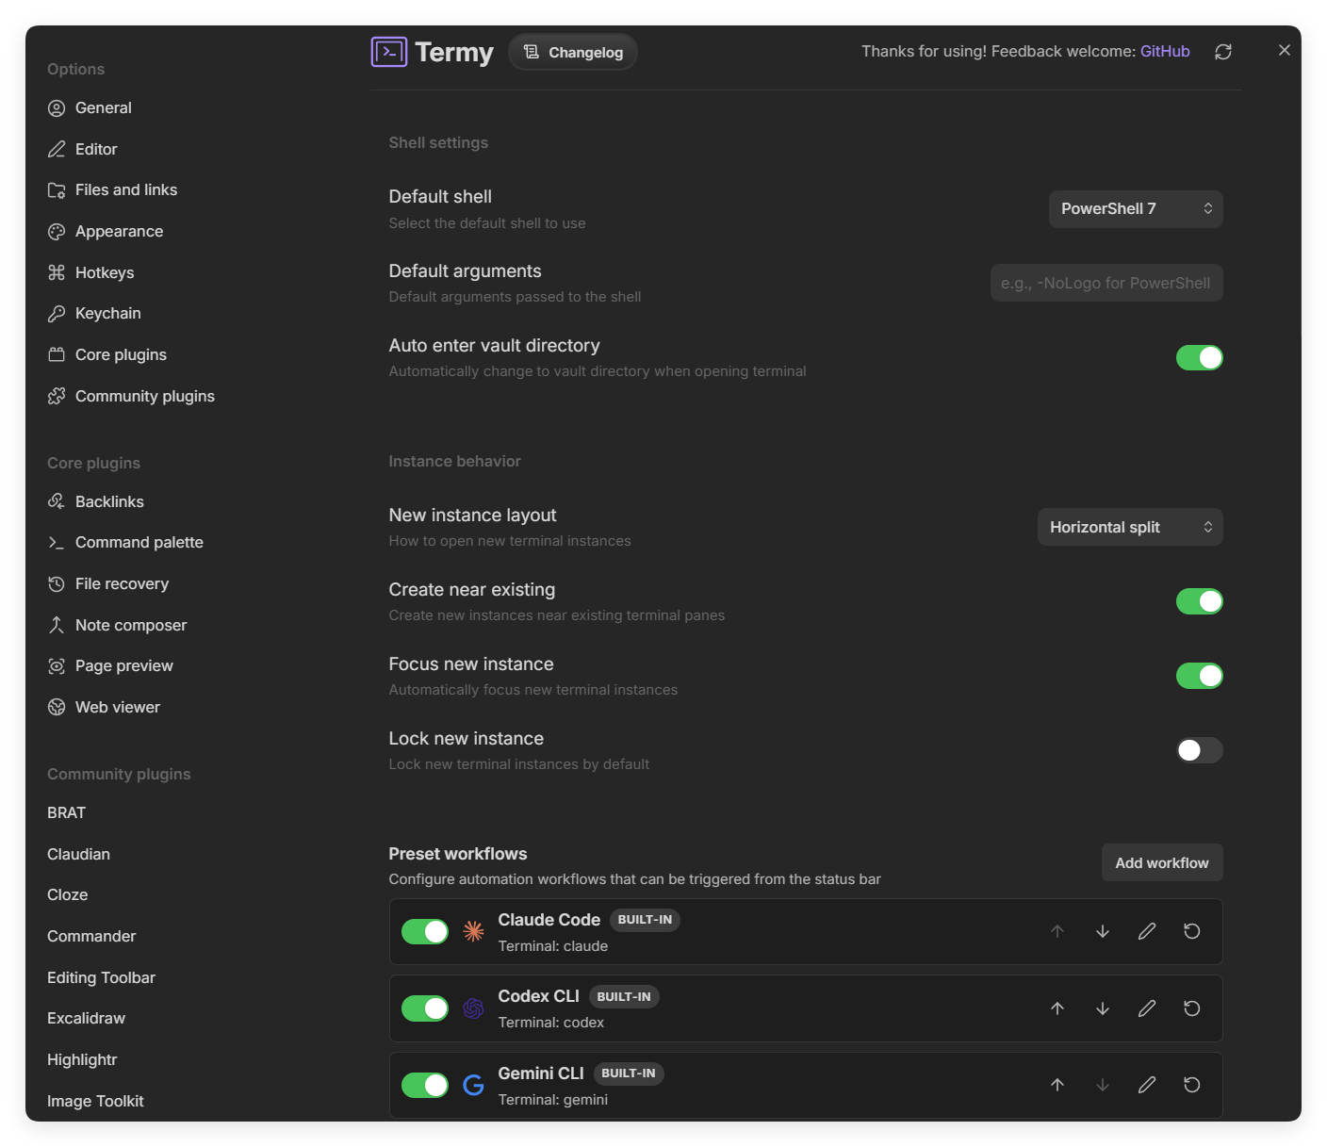Move Gemini CLI workflow up
1327x1147 pixels.
click(x=1057, y=1085)
